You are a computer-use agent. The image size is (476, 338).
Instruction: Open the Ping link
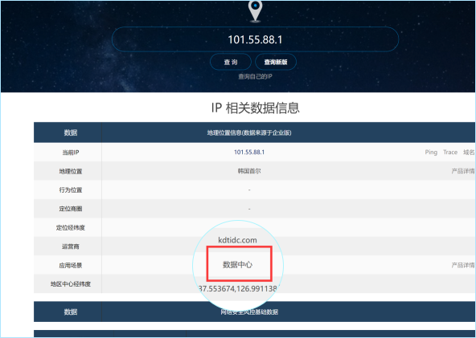[x=431, y=153]
